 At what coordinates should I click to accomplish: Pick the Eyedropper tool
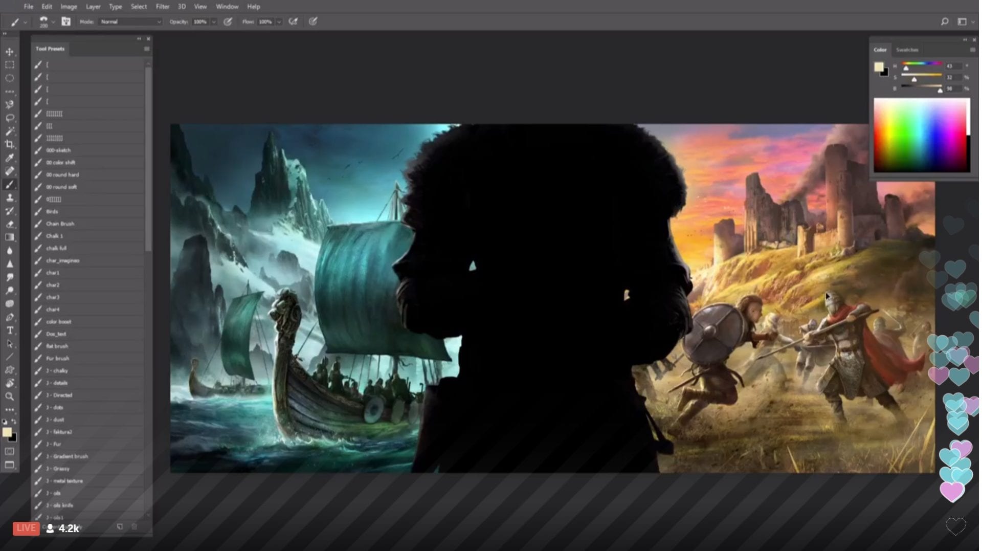coord(10,158)
